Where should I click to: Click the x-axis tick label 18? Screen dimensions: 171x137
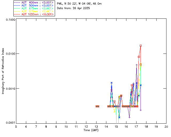click(146, 127)
